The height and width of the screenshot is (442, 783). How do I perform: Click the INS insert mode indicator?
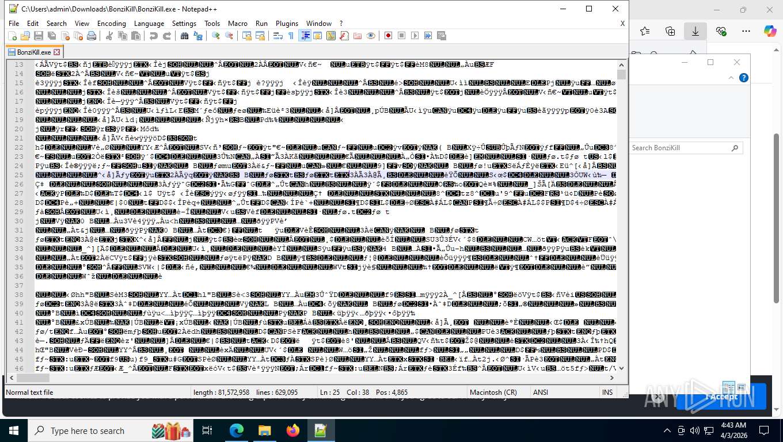point(607,393)
